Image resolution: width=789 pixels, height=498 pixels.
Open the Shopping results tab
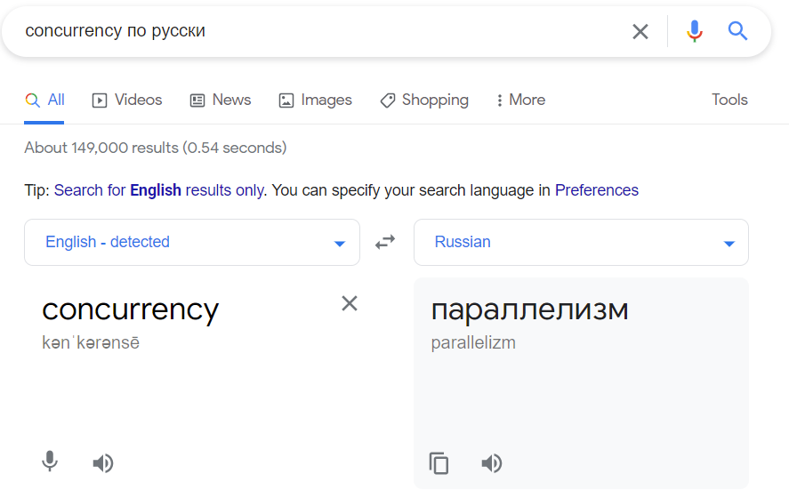click(x=424, y=100)
